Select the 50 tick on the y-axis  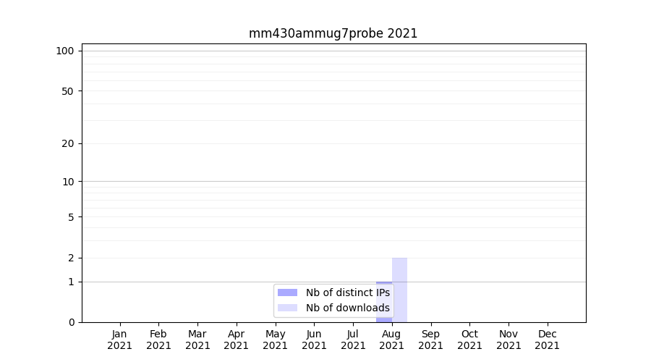click(x=67, y=91)
